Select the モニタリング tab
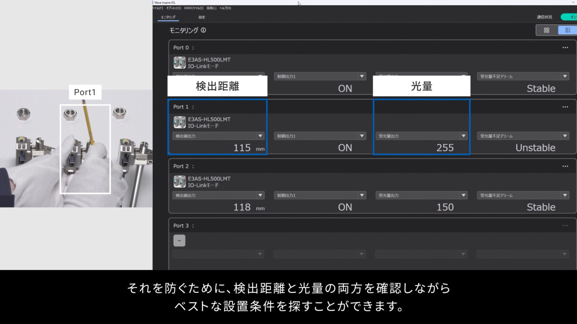 coord(168,17)
